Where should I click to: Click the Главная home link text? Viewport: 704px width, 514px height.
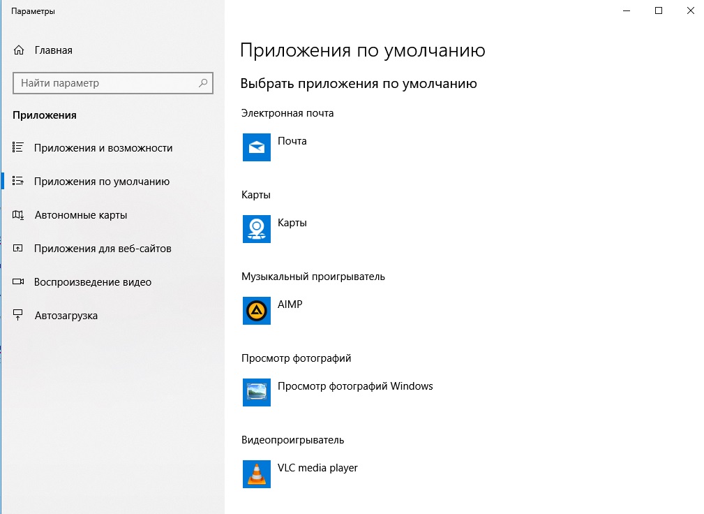pos(53,50)
